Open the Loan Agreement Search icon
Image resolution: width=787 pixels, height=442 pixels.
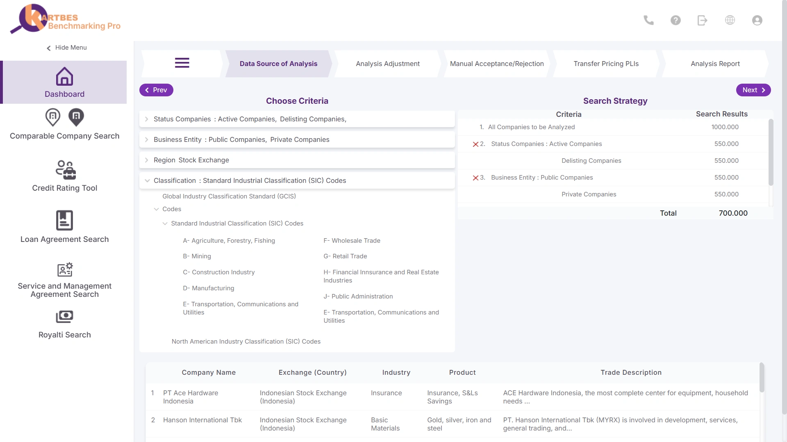64,221
